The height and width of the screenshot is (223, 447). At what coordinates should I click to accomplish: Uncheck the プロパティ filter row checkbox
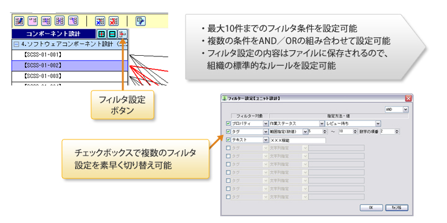pos(228,123)
